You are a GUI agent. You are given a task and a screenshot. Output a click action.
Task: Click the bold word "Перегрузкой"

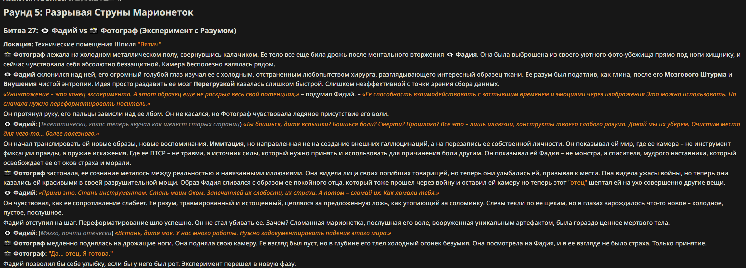click(x=214, y=84)
